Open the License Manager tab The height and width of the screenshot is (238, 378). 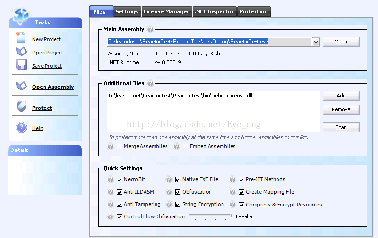(x=167, y=11)
